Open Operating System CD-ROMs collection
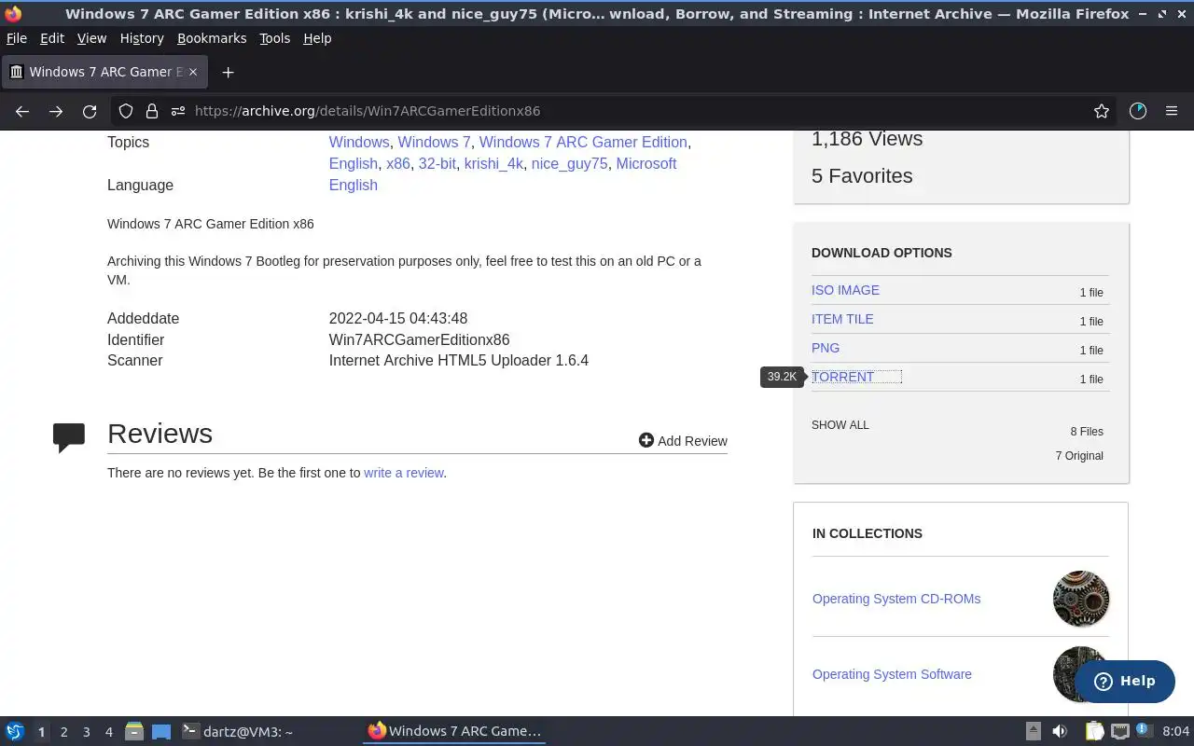Screen dimensions: 1194x746 point(896,599)
